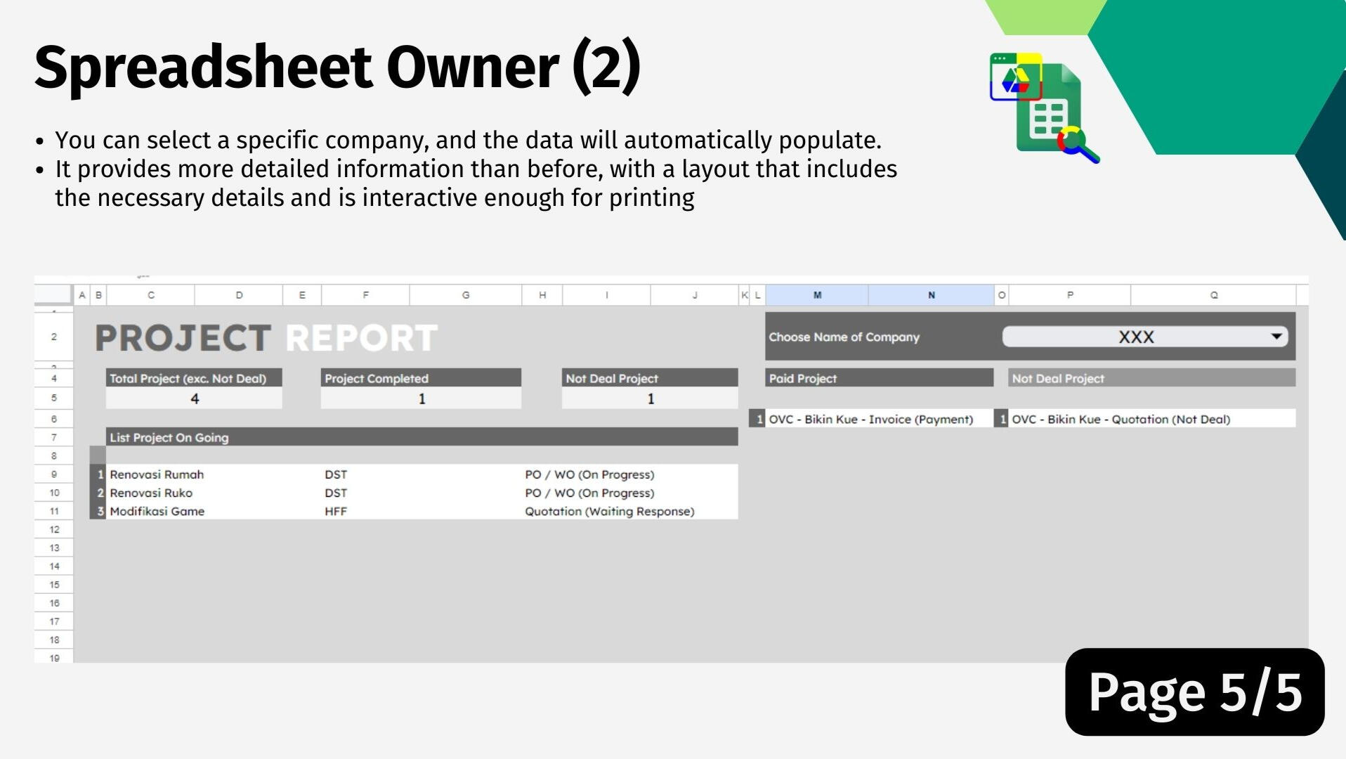Click the Renovasi Rumah project row

click(x=414, y=474)
